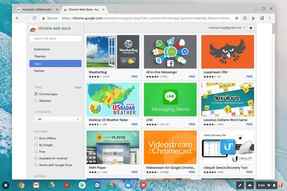The width and height of the screenshot is (287, 191).
Task: Open the Videostream for Chromecast thumbnail
Action: [170, 147]
